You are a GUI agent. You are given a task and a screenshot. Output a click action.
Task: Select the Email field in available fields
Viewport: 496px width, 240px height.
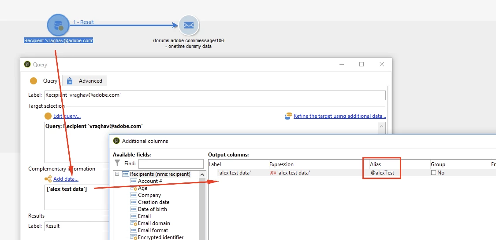[x=144, y=216]
